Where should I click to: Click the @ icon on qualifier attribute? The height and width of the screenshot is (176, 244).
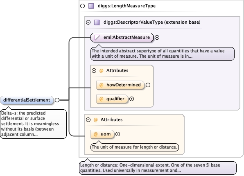[x=101, y=99]
